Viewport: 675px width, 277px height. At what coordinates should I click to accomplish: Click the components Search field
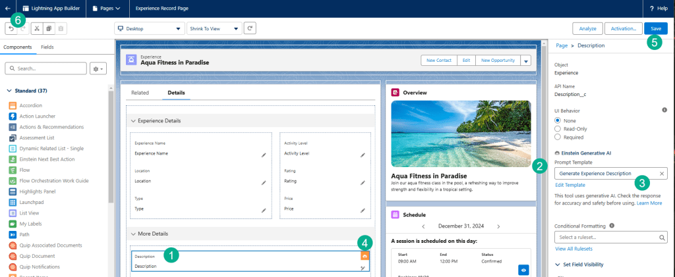click(x=46, y=68)
